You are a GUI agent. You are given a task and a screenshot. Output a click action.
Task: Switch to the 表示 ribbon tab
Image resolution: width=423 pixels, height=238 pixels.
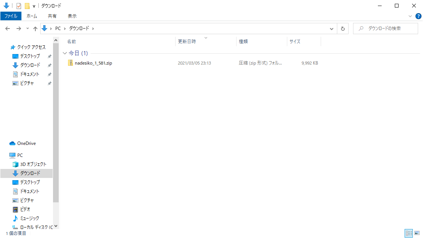pyautogui.click(x=72, y=16)
